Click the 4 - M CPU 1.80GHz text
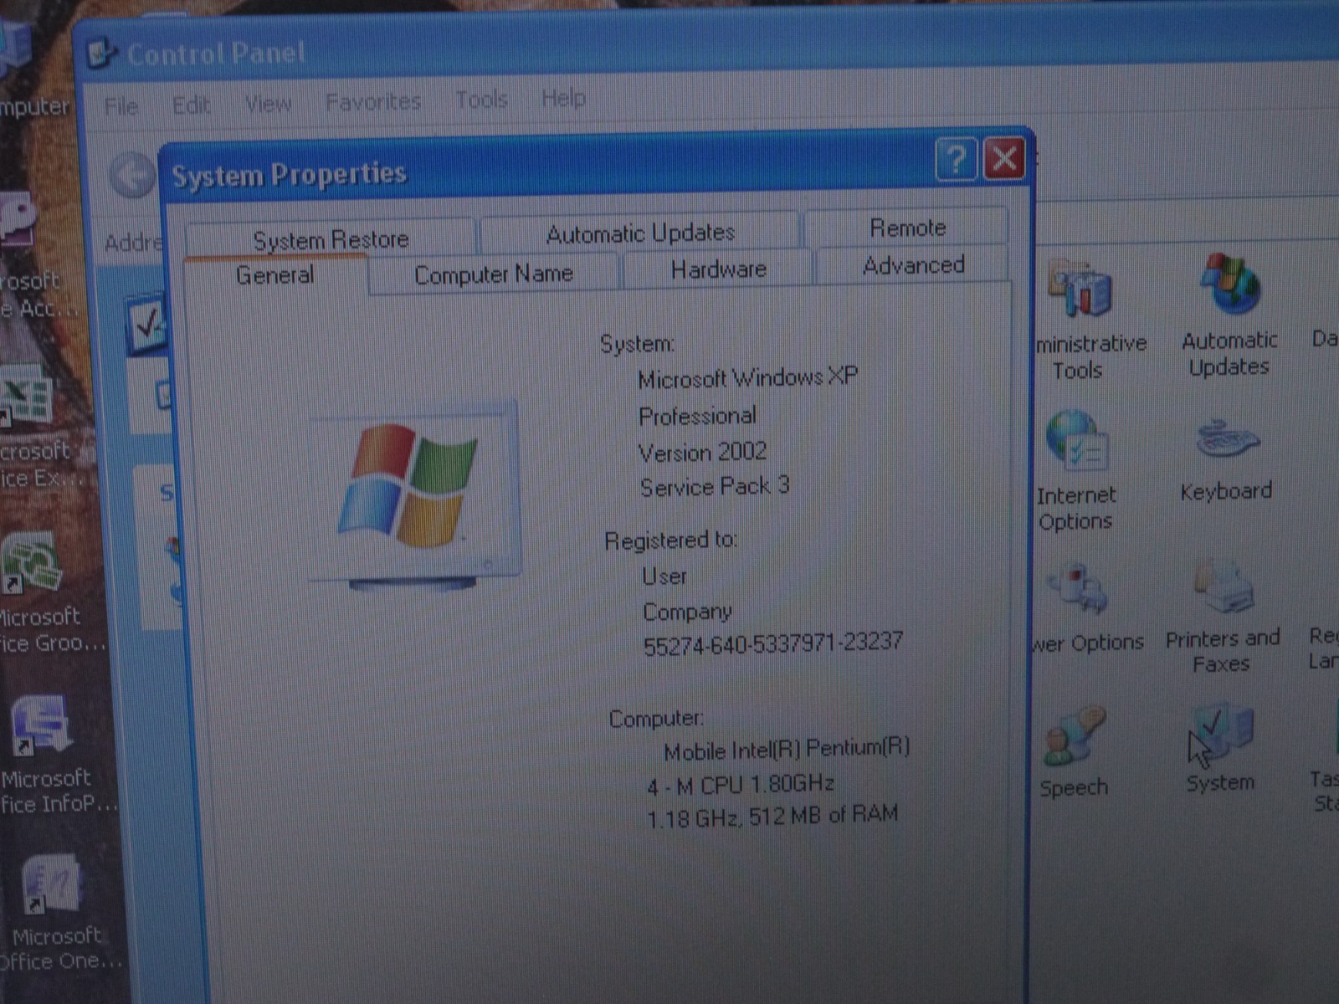This screenshot has width=1339, height=1004. click(741, 785)
